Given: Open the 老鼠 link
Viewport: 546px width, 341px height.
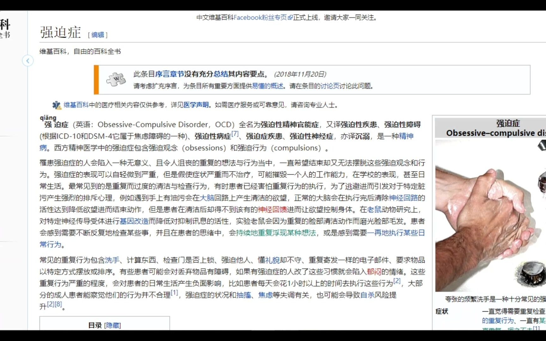Looking at the screenshot, I should coord(374,210).
